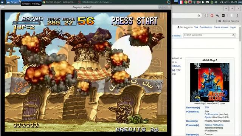242x136 pixels.
Task: Switch to the aladin terminal taskbar entry
Action: point(95,2)
